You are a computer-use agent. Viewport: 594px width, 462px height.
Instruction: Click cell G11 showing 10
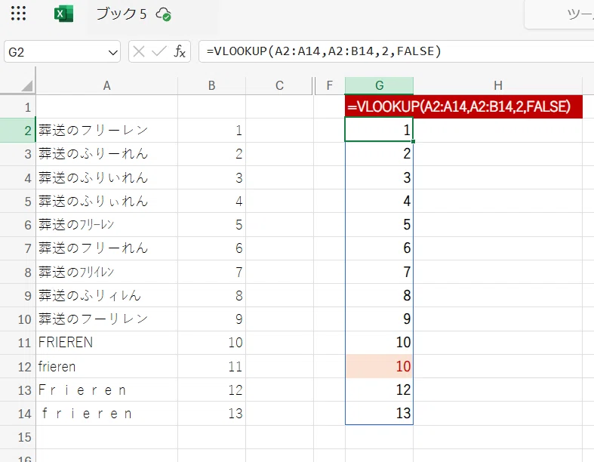tap(379, 343)
